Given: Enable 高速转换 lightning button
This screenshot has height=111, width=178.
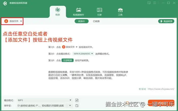Looking at the screenshot, I should (166, 21).
